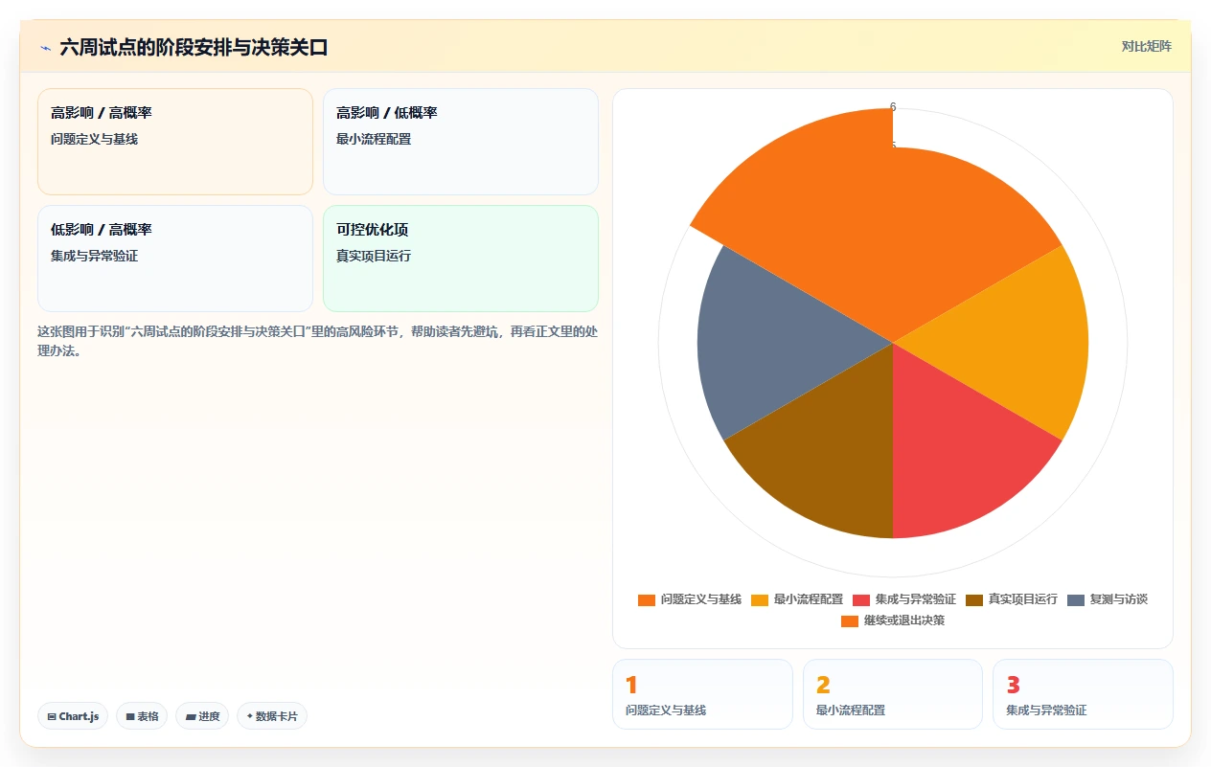This screenshot has height=767, width=1211.
Task: Click the 对比矩阵 label in the header
Action: 1146,46
